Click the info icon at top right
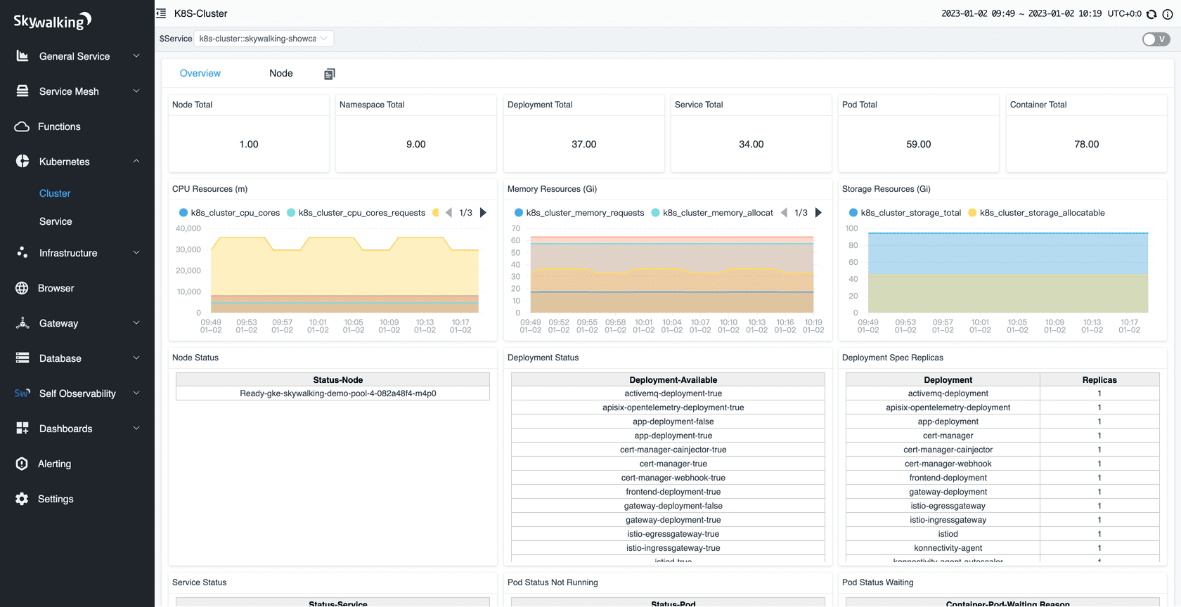 pyautogui.click(x=1168, y=14)
